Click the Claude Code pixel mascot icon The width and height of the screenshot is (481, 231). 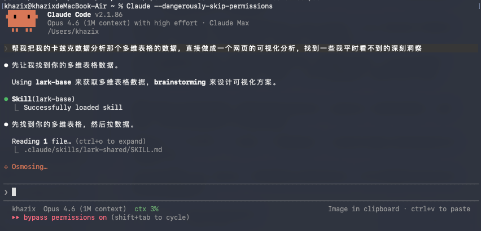coord(22,22)
